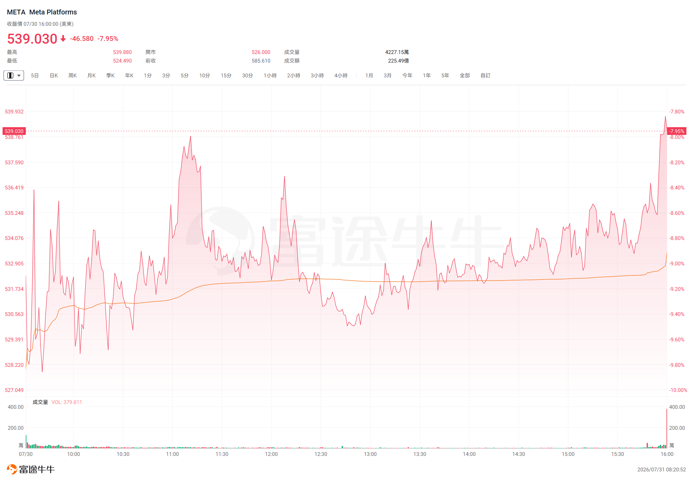Image resolution: width=693 pixels, height=481 pixels.
Task: Click the -10.00% axis label
Action: pyautogui.click(x=678, y=390)
